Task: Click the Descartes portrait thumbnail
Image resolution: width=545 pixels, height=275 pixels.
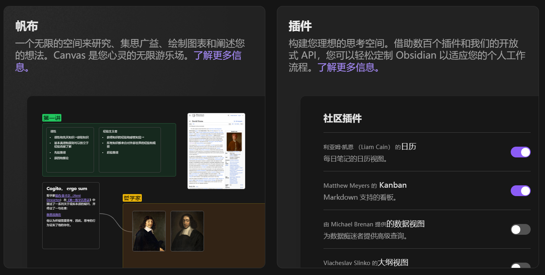Action: [149, 231]
